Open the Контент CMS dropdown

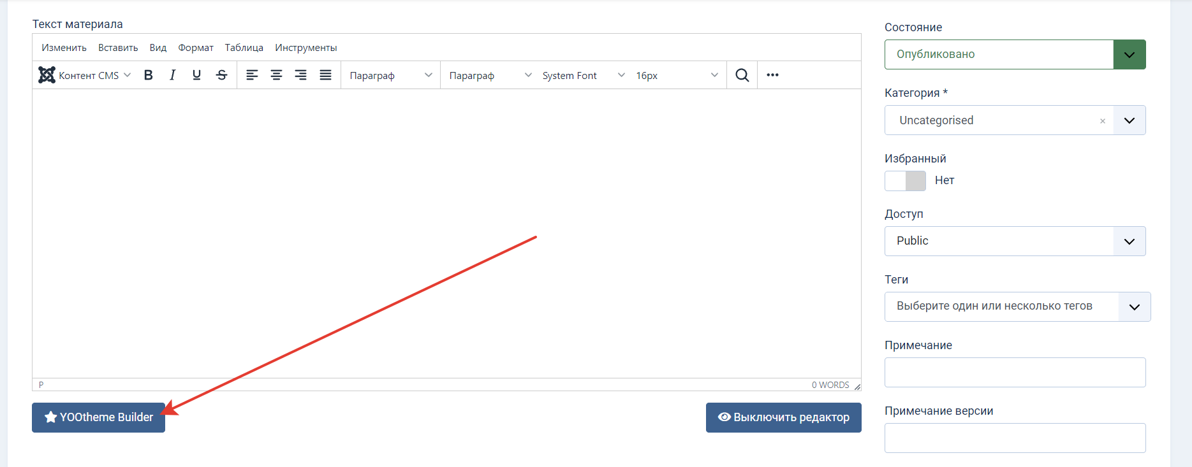85,75
